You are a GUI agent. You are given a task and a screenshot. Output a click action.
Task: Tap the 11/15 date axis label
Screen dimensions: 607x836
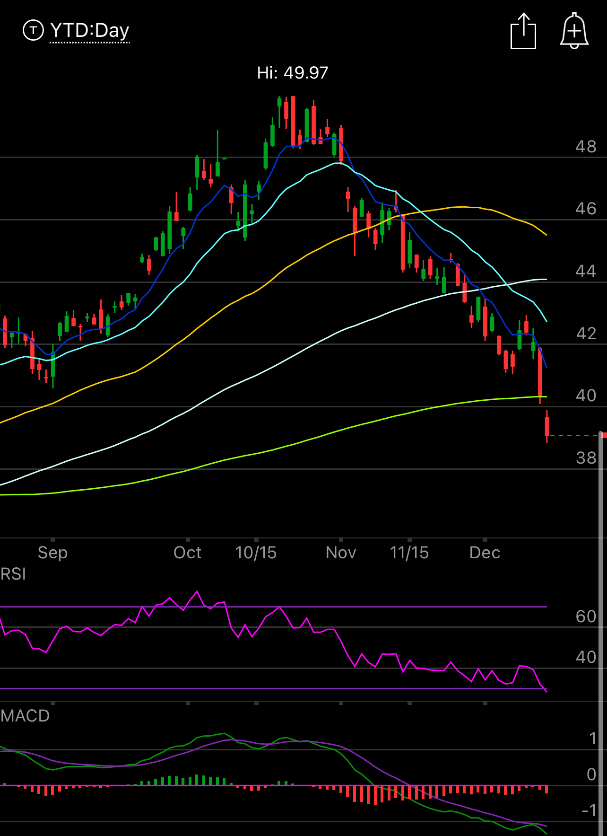click(x=409, y=553)
